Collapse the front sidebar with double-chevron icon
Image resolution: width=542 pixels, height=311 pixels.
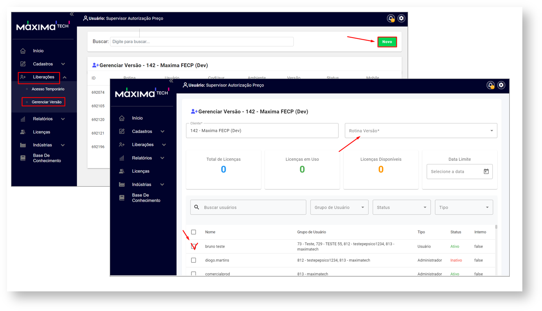pyautogui.click(x=171, y=81)
